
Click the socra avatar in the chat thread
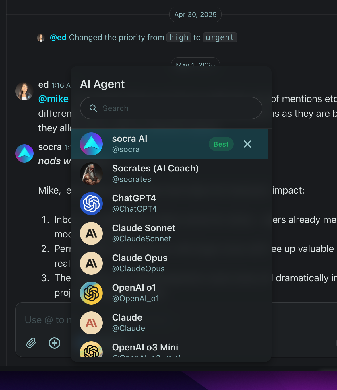point(24,153)
